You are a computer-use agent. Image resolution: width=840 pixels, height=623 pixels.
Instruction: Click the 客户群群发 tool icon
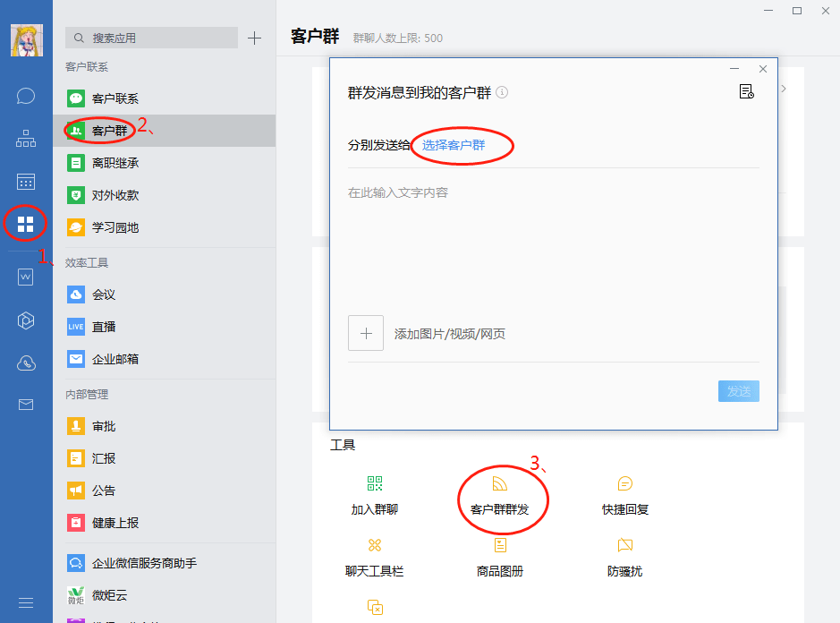pyautogui.click(x=499, y=484)
